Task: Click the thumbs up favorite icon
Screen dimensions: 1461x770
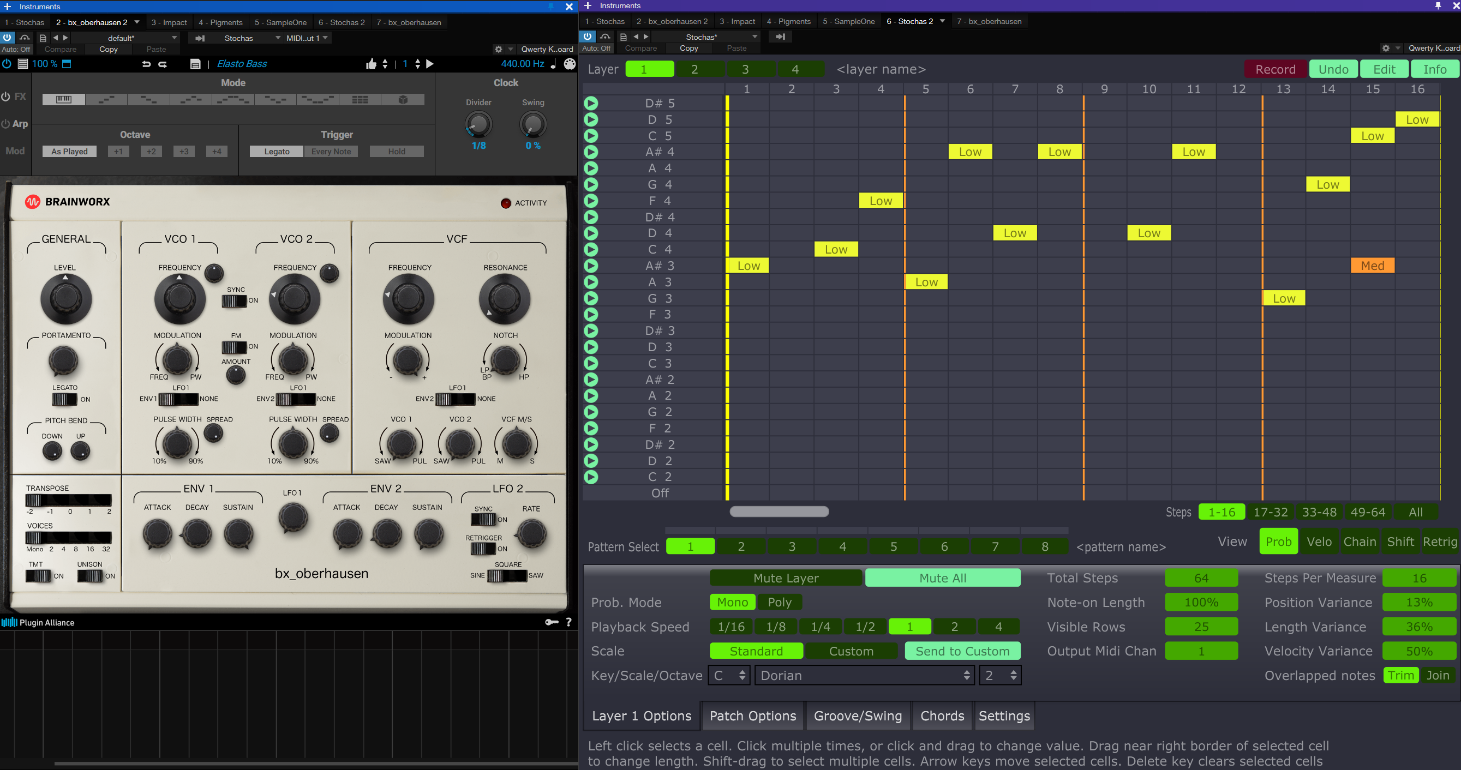Action: pyautogui.click(x=371, y=63)
